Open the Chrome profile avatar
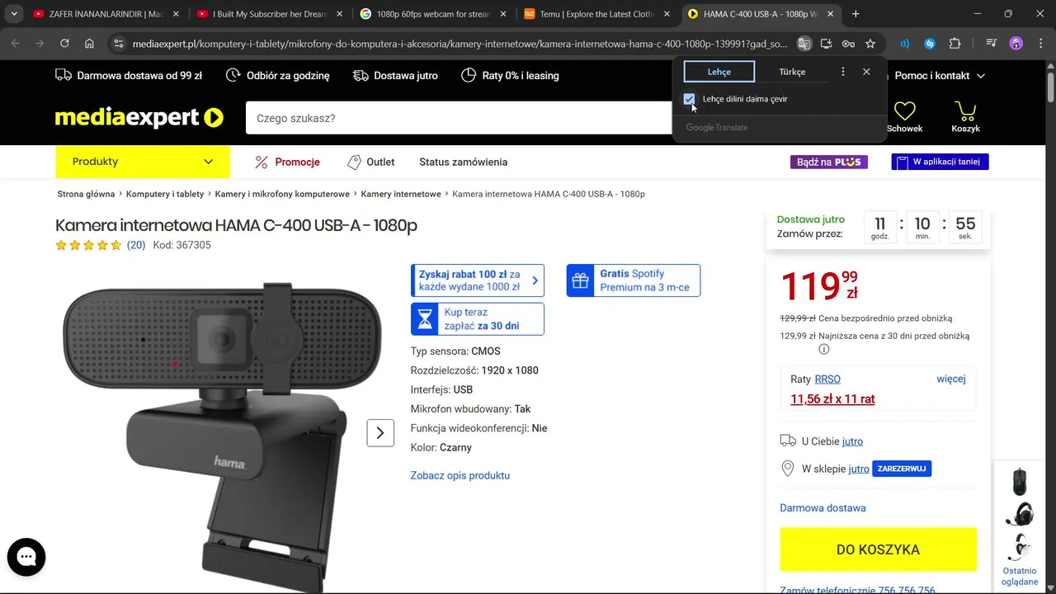1056x594 pixels. point(1016,44)
